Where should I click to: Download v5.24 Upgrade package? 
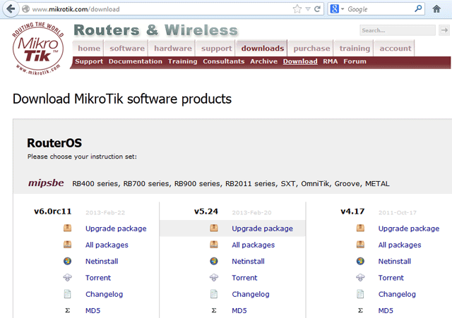(x=262, y=228)
